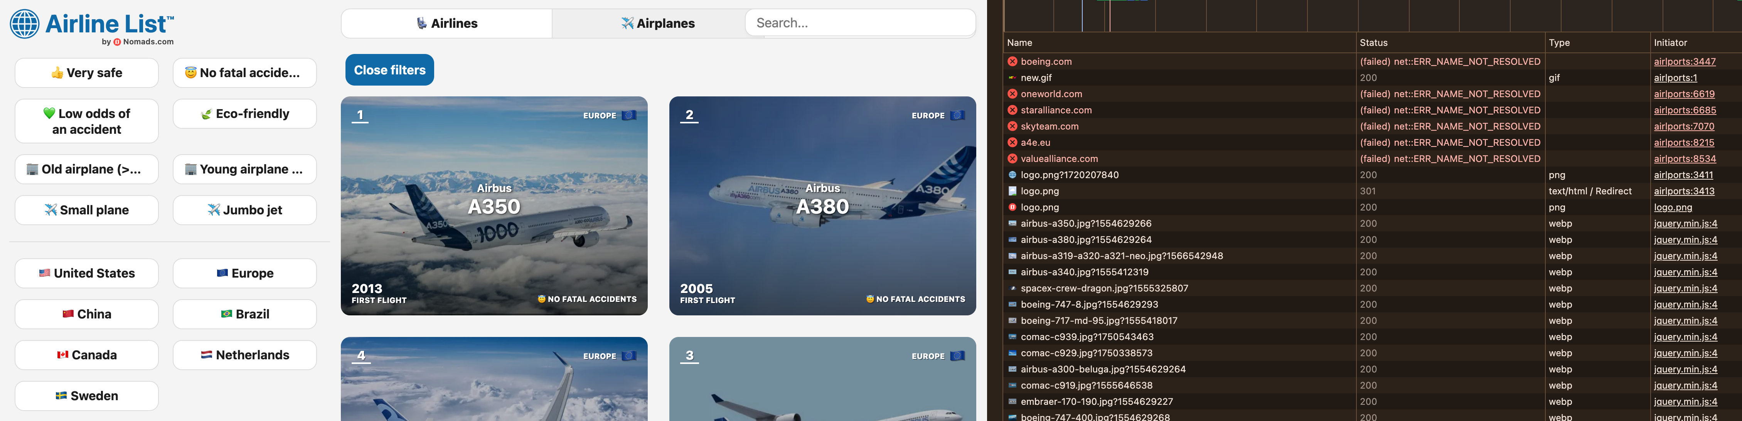Open initiator link airlports:8534
The image size is (1742, 421).
pos(1685,159)
